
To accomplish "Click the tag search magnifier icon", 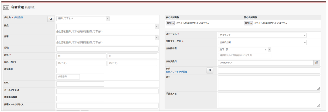I will tap(210, 71).
